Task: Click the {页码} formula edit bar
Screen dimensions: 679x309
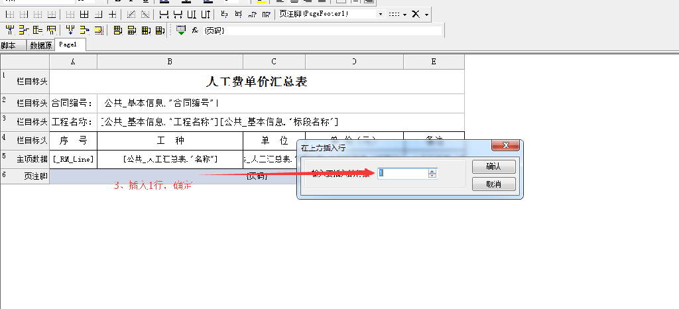Action: coord(322,31)
